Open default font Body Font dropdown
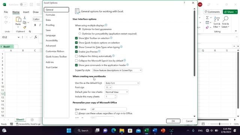Viewport: 240px width, 135px height. (122, 83)
